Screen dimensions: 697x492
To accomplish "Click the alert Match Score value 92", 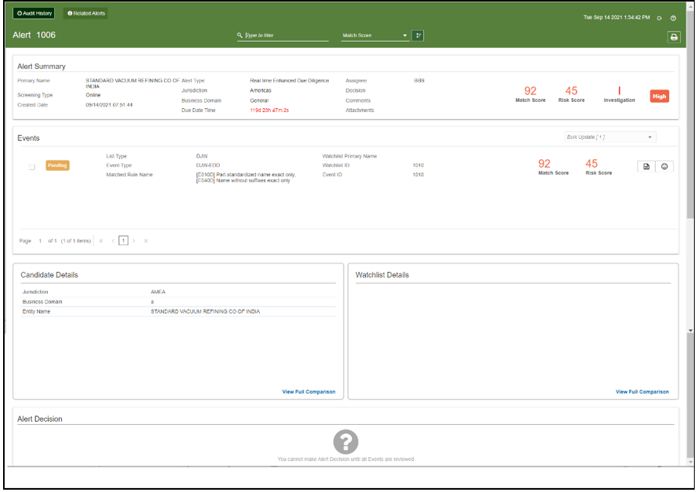I will pos(531,91).
